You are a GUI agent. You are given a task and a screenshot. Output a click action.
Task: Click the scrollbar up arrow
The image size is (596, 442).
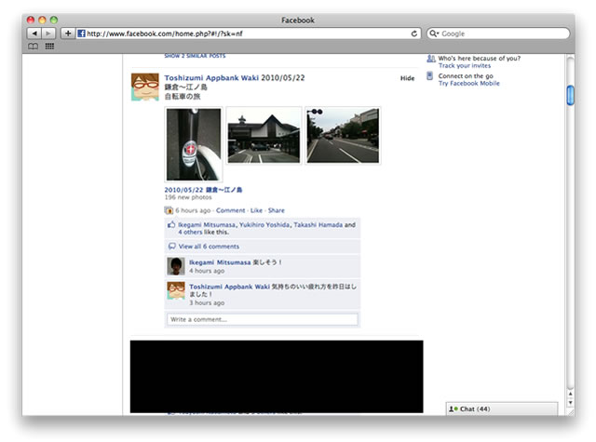tap(570, 395)
